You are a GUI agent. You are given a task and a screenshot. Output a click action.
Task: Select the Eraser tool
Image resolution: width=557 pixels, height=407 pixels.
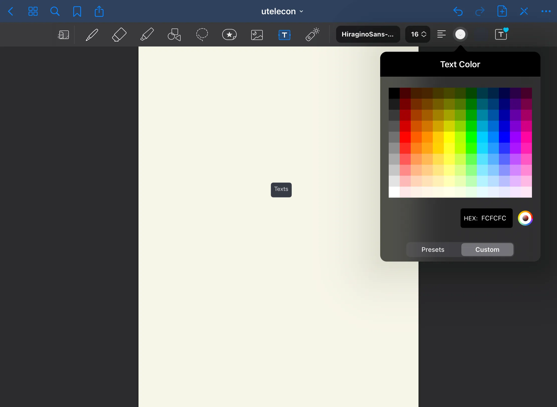click(119, 34)
